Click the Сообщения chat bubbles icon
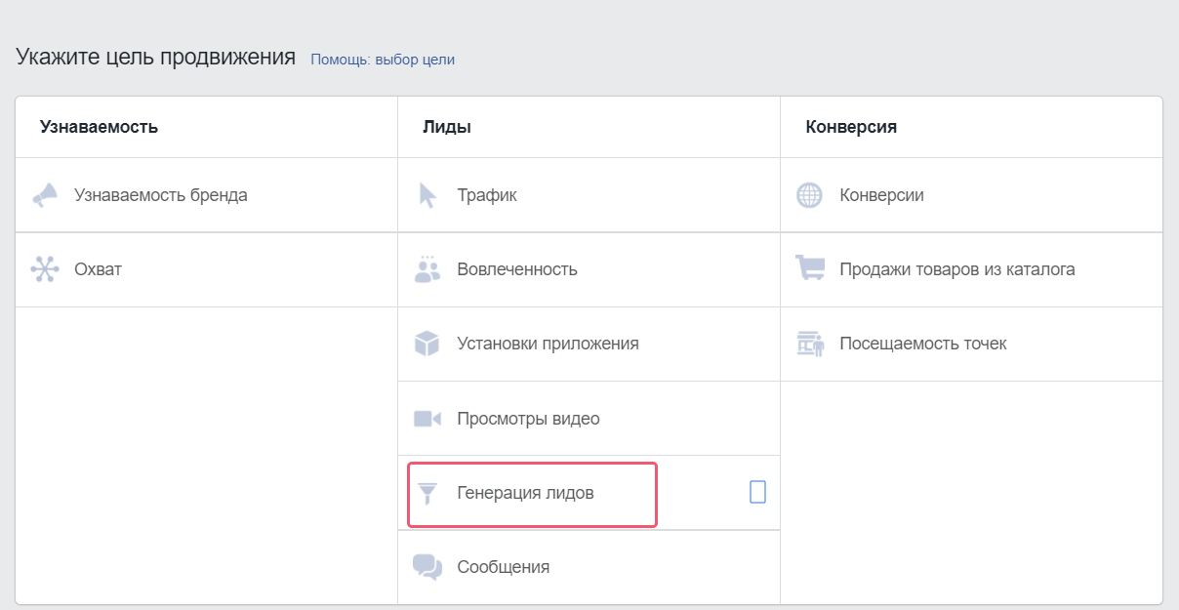Screen dimensions: 1179x610 point(427,567)
